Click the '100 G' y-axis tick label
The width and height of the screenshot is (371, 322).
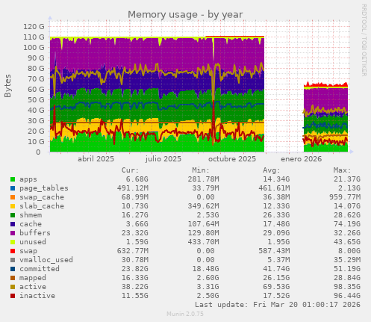click(34, 47)
